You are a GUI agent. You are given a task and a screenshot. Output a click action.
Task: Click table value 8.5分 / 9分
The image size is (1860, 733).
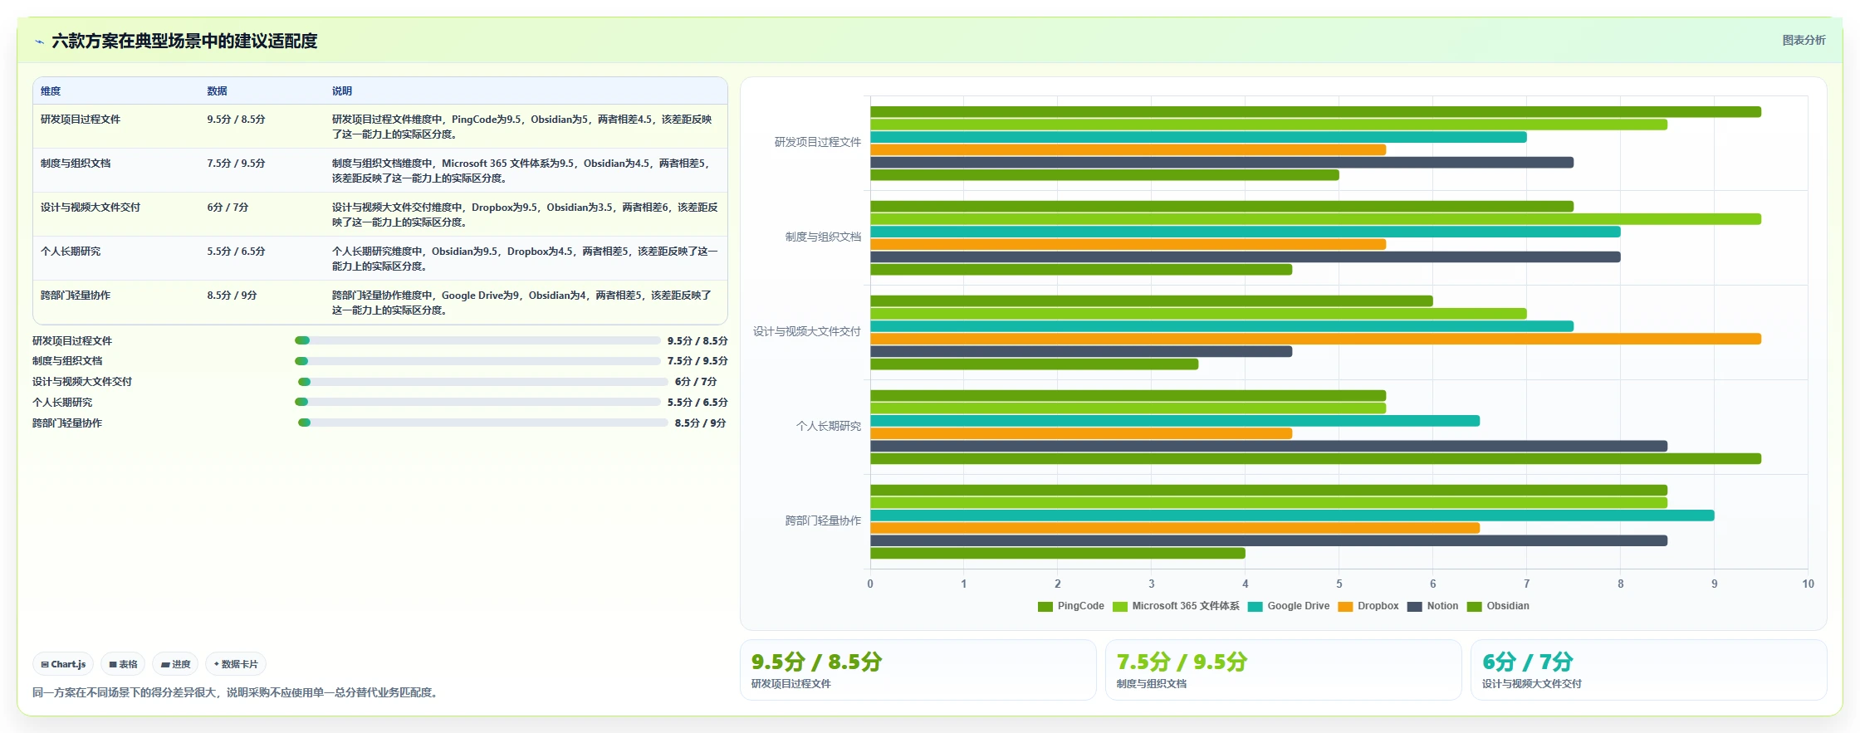click(x=232, y=296)
